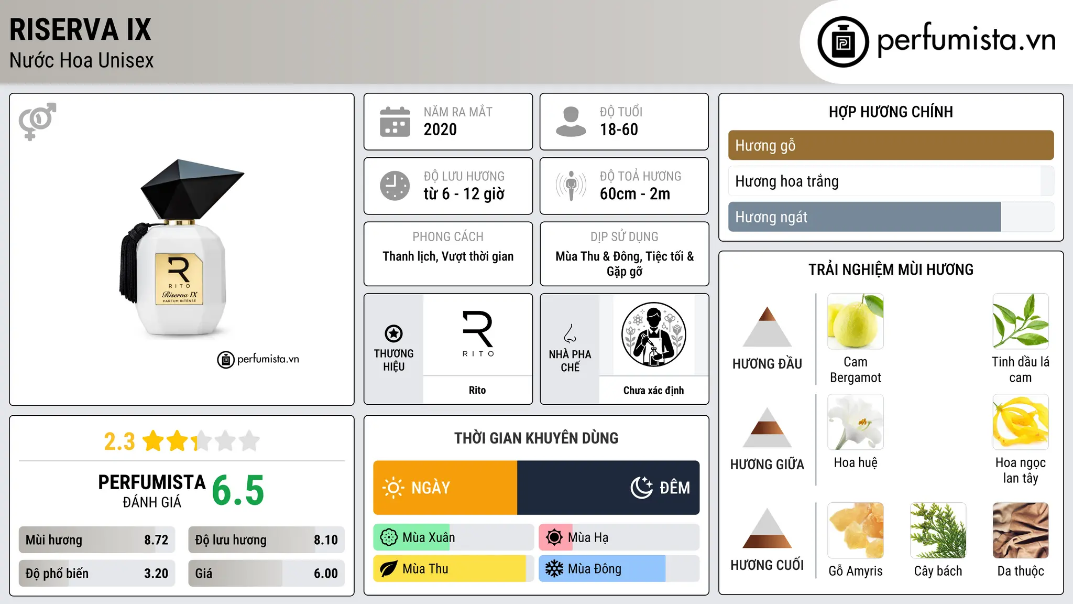Click the Hương hoa trắng accord bar

pyautogui.click(x=891, y=181)
